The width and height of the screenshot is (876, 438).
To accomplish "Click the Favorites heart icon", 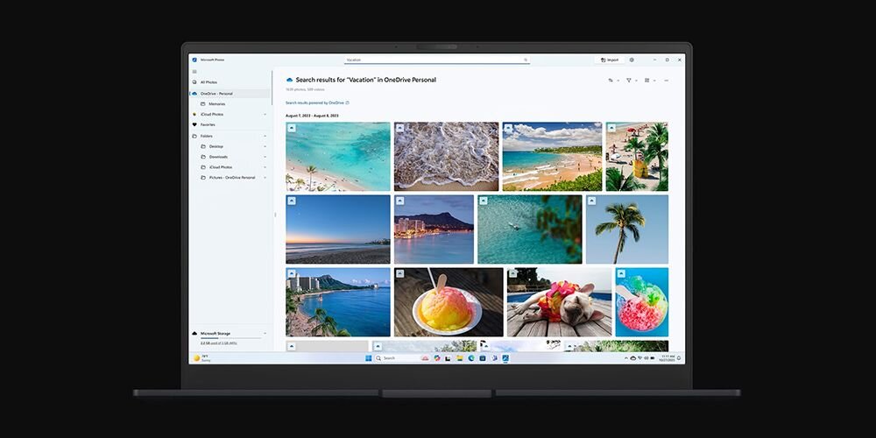I will (194, 124).
